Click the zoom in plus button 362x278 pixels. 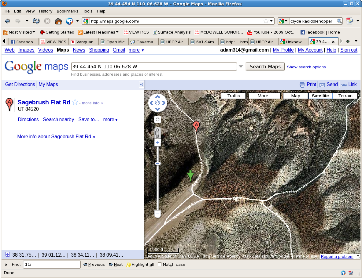click(x=158, y=143)
